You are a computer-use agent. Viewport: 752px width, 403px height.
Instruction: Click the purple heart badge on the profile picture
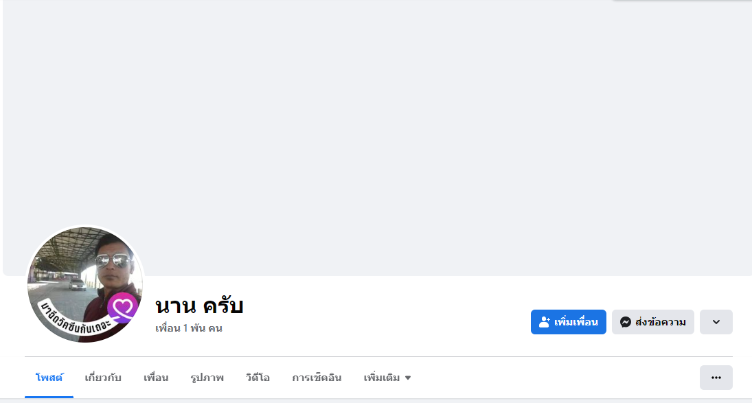(124, 308)
